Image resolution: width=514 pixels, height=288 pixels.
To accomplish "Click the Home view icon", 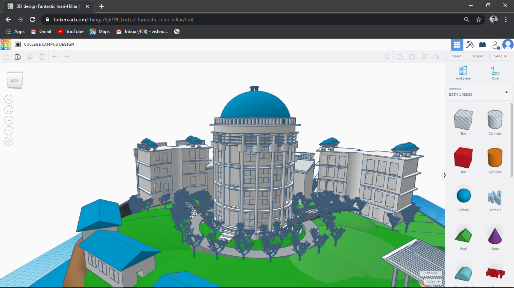I will (9, 99).
